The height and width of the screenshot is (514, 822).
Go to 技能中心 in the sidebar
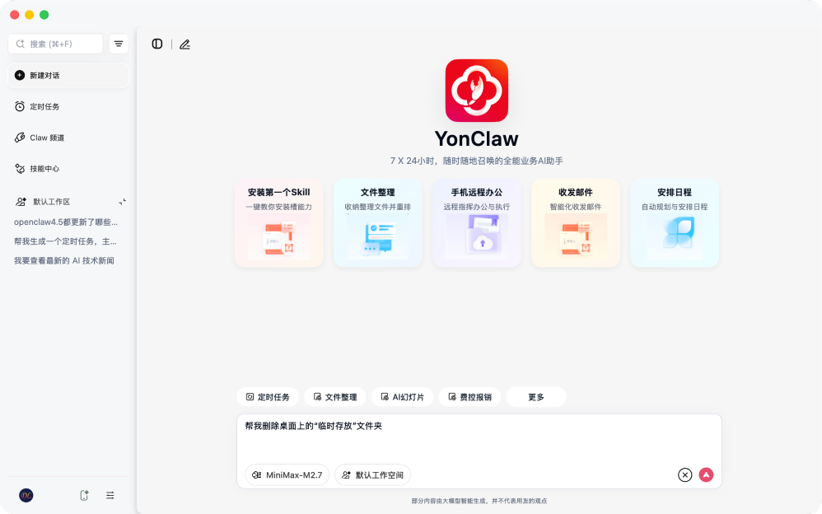coord(45,169)
